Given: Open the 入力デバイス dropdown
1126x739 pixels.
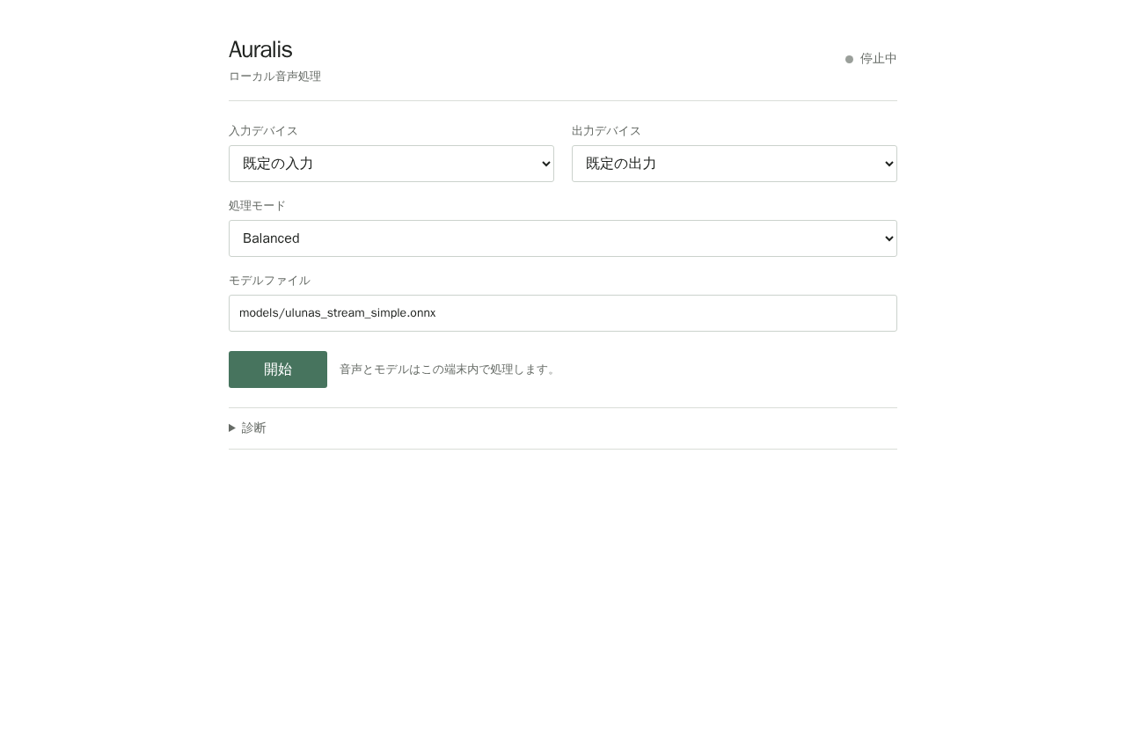Looking at the screenshot, I should (x=391, y=164).
